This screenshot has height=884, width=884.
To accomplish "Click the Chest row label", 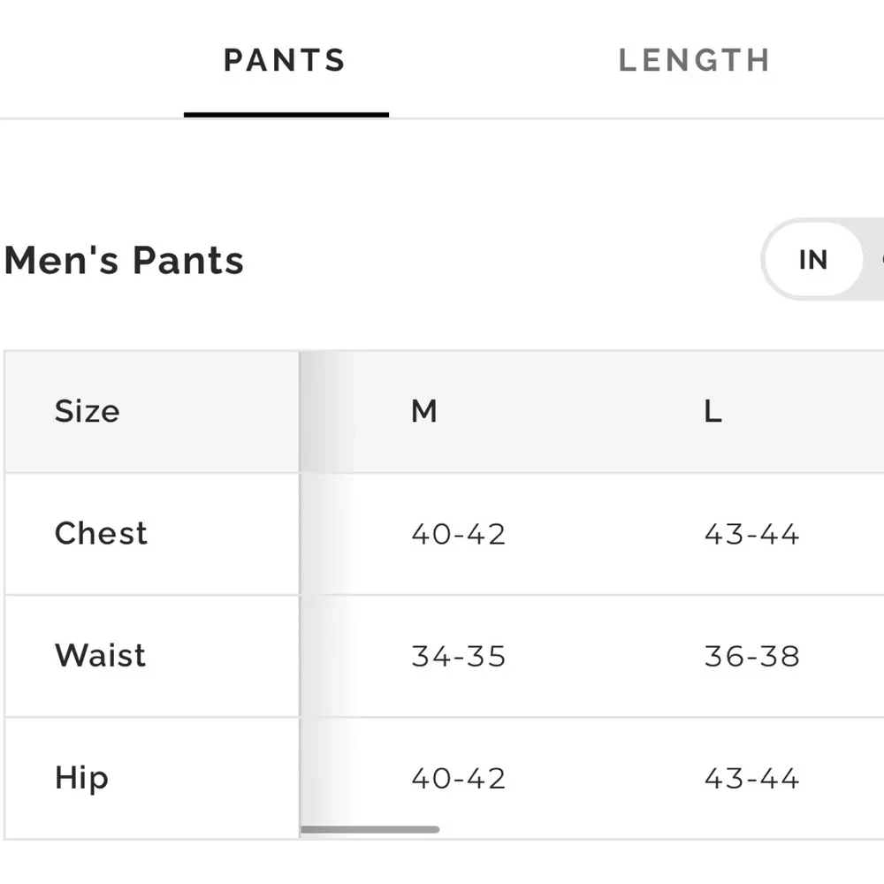I will pos(101,533).
